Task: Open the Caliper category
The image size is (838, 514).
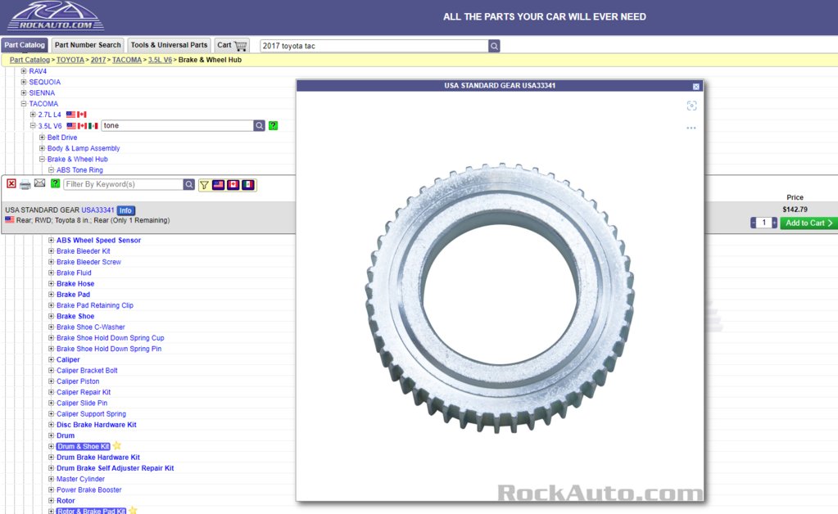Action: click(68, 360)
